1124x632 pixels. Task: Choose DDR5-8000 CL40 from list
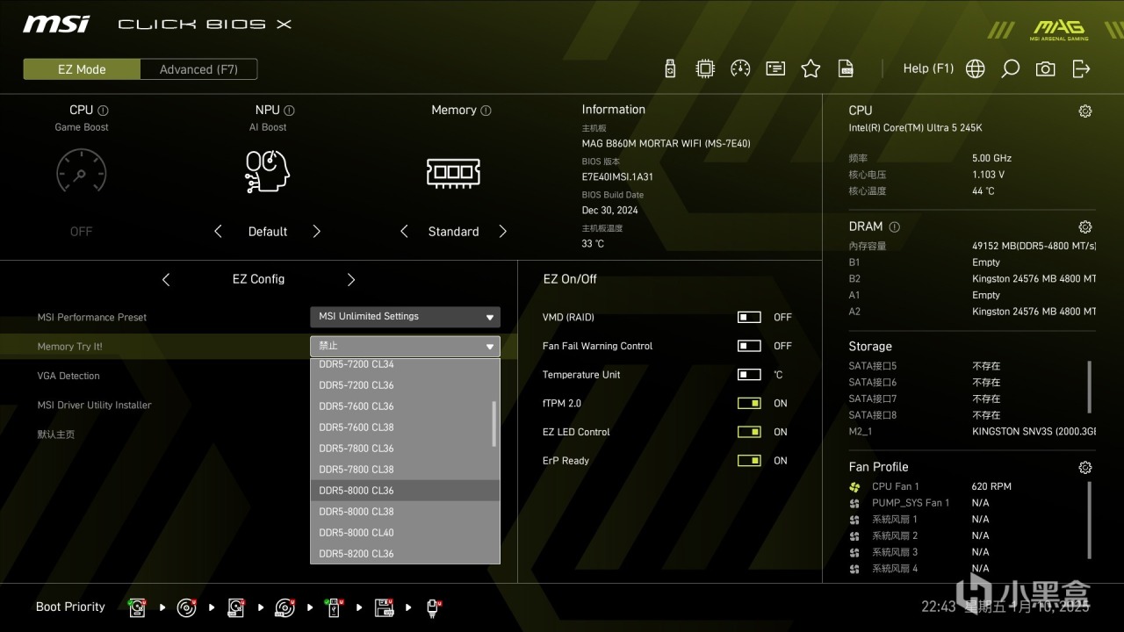(x=401, y=533)
